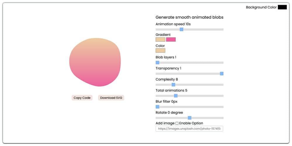The width and height of the screenshot is (292, 146).
Task: Click the image URL input field
Action: [x=189, y=129]
